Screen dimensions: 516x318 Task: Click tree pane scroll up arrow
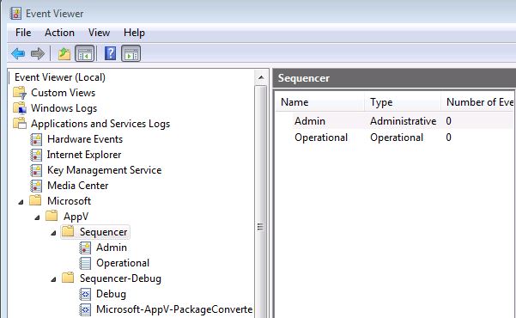click(x=261, y=77)
